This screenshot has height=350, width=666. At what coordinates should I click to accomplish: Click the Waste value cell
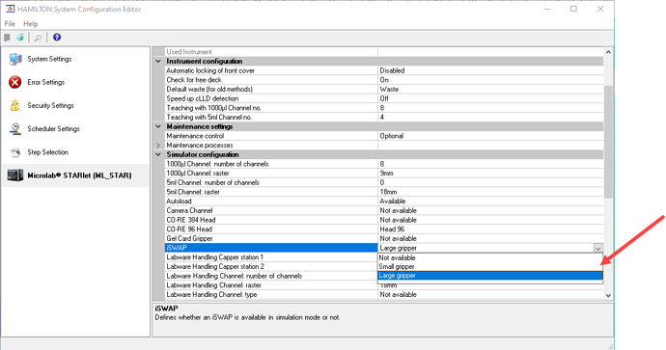click(490, 89)
